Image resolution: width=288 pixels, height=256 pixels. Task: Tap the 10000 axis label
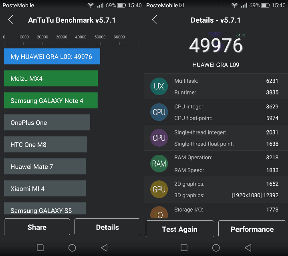[23, 37]
